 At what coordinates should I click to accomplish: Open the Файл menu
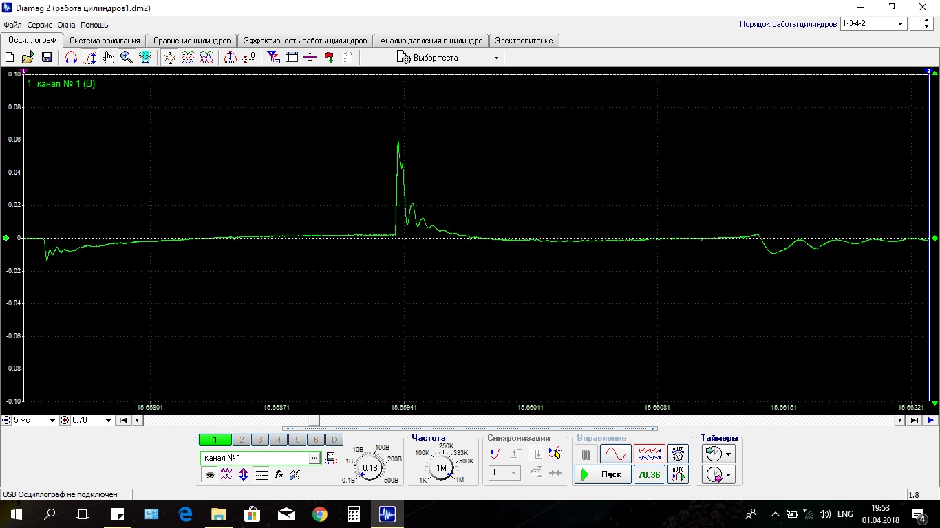(x=13, y=25)
